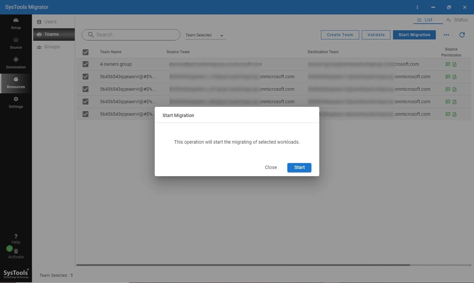Click the Source Team column header
Viewport: 474px width, 283px height.
click(178, 52)
